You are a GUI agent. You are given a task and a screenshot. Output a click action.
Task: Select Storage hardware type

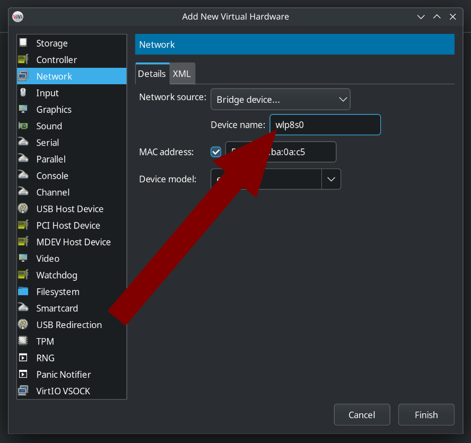[x=72, y=43]
